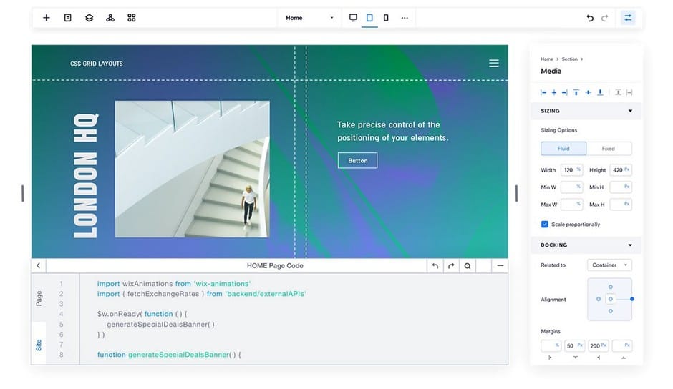Image resolution: width=673 pixels, height=389 pixels.
Task: Switch to desktop viewport icon
Action: pos(353,18)
